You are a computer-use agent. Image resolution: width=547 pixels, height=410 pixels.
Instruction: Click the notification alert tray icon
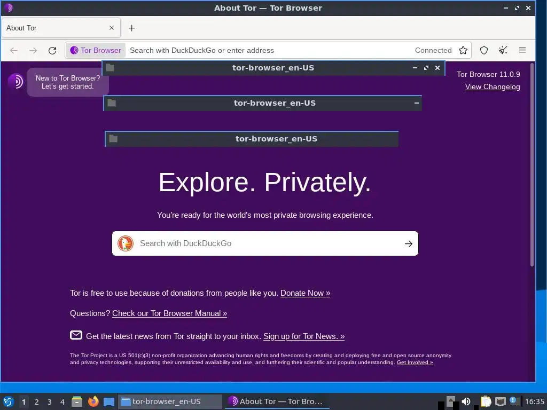(x=513, y=400)
